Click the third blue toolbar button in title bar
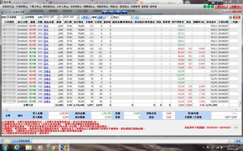 pos(118,12)
